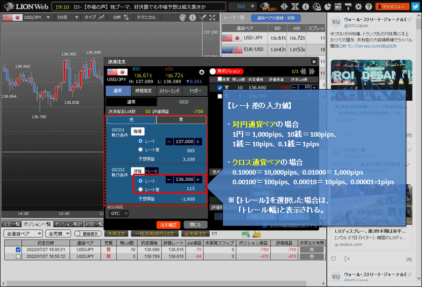Switch to the 時間指定 order tab
Viewport: 422px width, 287px height.
click(143, 91)
